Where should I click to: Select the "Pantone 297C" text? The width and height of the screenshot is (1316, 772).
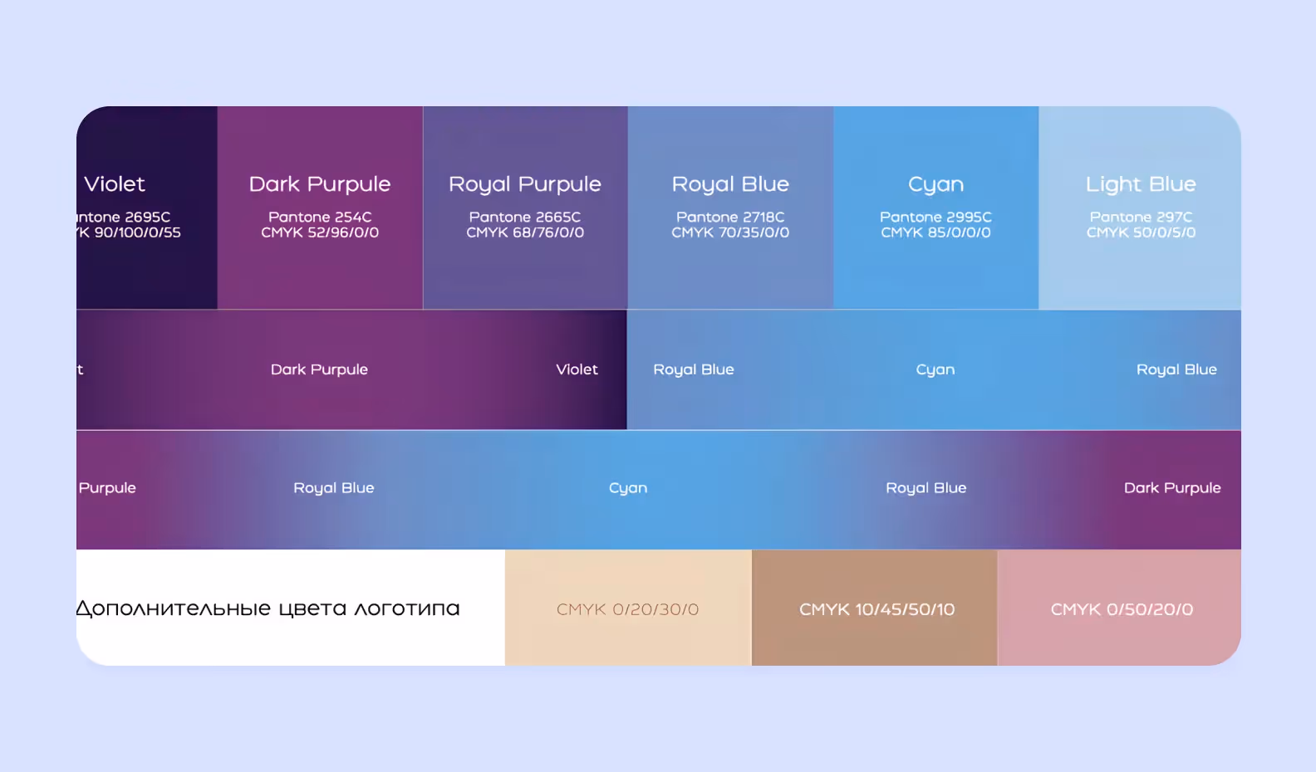pos(1141,217)
